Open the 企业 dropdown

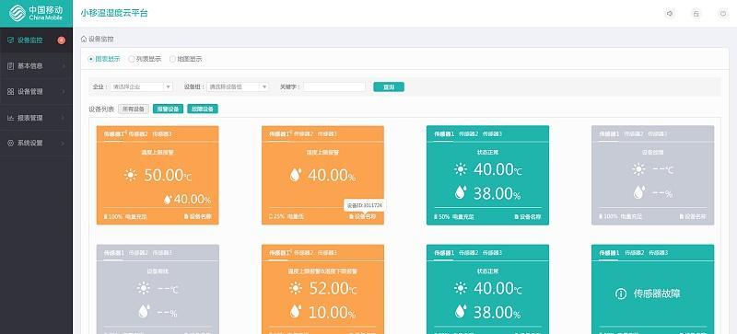point(142,86)
